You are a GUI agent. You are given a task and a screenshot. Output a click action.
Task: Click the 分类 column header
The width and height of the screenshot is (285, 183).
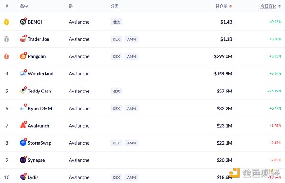tap(114, 6)
